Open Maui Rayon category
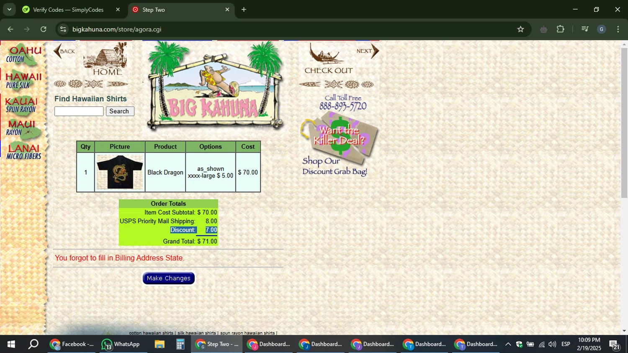Image resolution: width=628 pixels, height=353 pixels. tap(23, 129)
